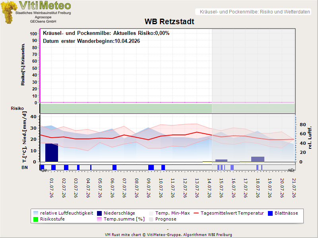This screenshot has width=318, height=238.
Task: Click the relative Luftfeuchtigkeit legend swatch
Action: [x=36, y=213]
